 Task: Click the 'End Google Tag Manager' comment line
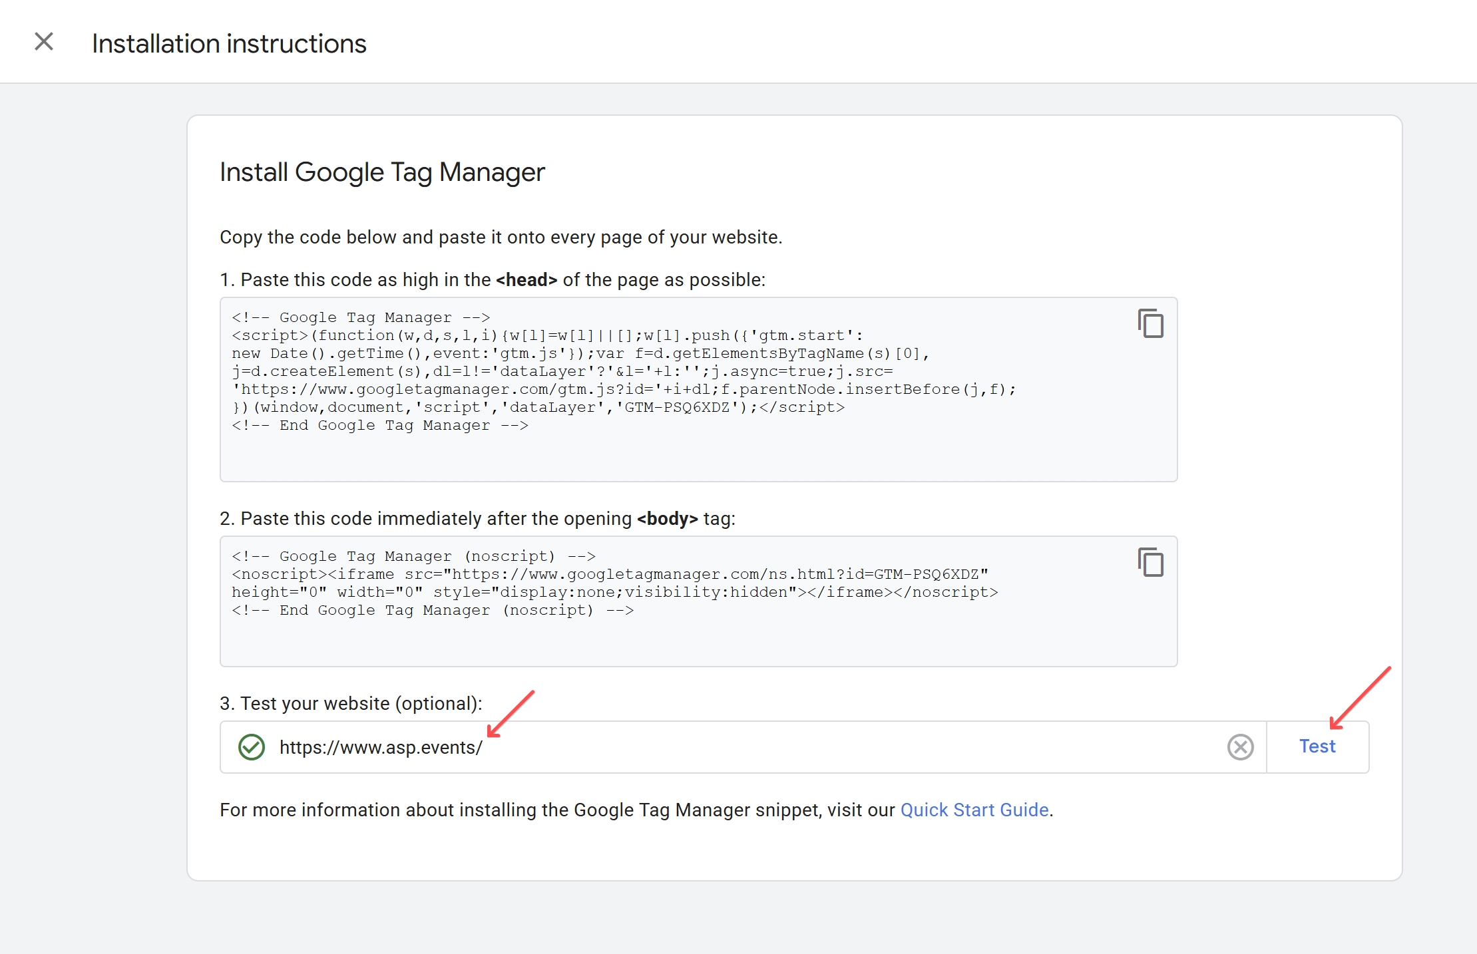(x=380, y=425)
